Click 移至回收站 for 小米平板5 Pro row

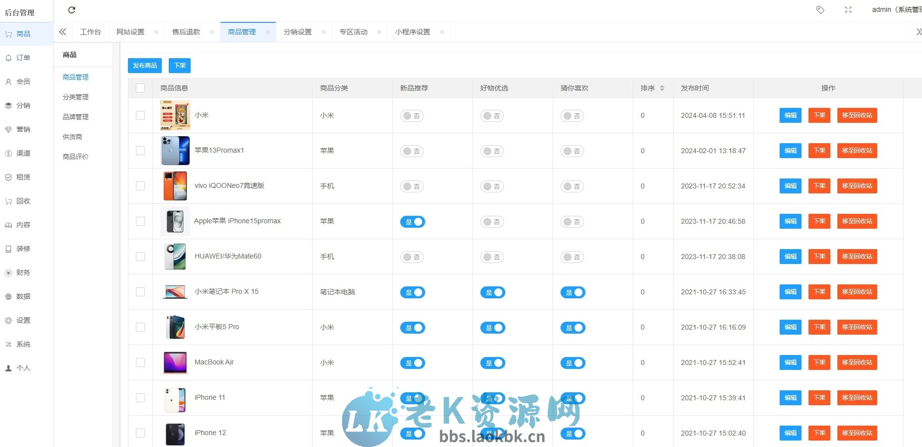(857, 327)
